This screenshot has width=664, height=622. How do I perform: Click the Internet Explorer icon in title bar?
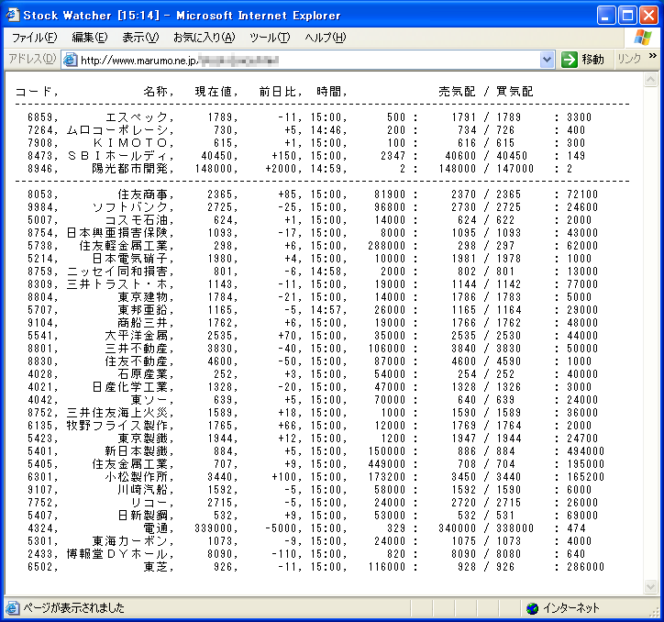coord(12,15)
